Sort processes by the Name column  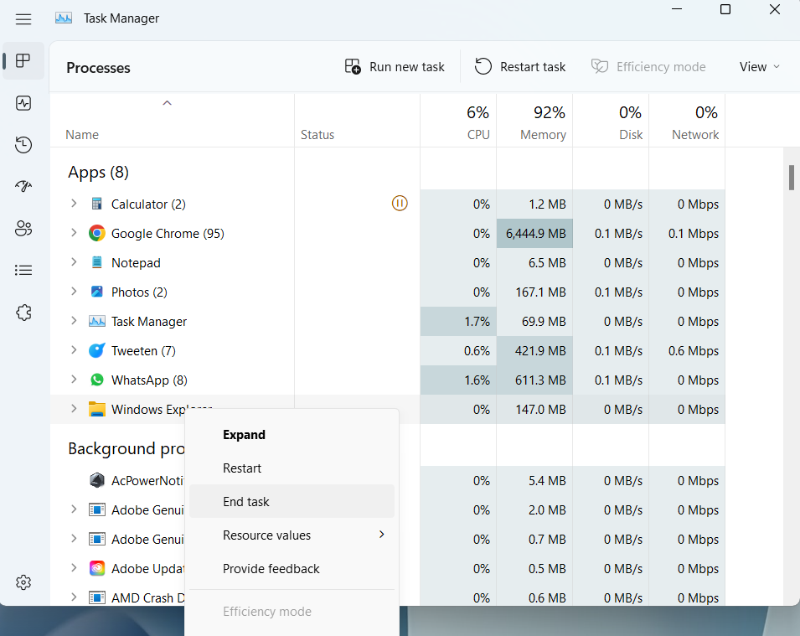click(172, 122)
